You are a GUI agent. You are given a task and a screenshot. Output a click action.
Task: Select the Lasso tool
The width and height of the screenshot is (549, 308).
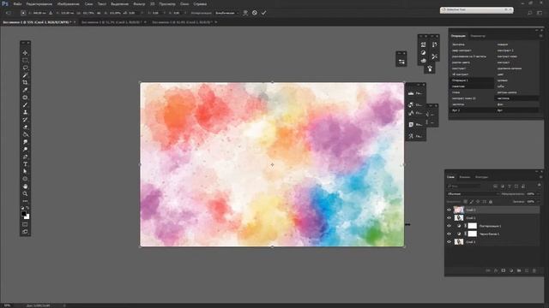tap(25, 68)
